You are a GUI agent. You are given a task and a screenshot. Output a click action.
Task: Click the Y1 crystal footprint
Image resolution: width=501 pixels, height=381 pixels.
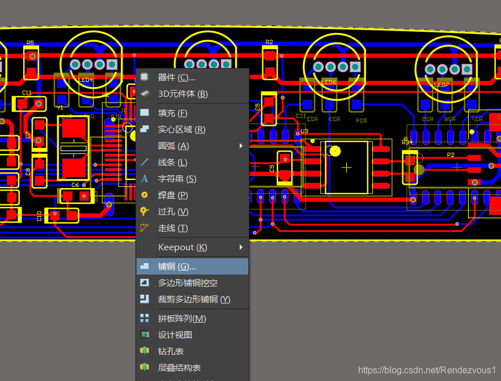point(74,148)
